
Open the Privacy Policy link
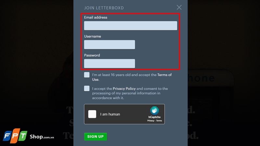[x=124, y=89]
